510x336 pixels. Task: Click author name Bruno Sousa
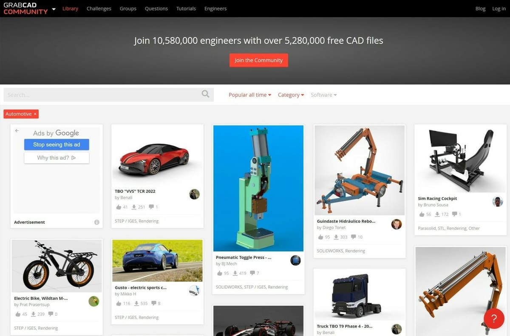point(436,205)
